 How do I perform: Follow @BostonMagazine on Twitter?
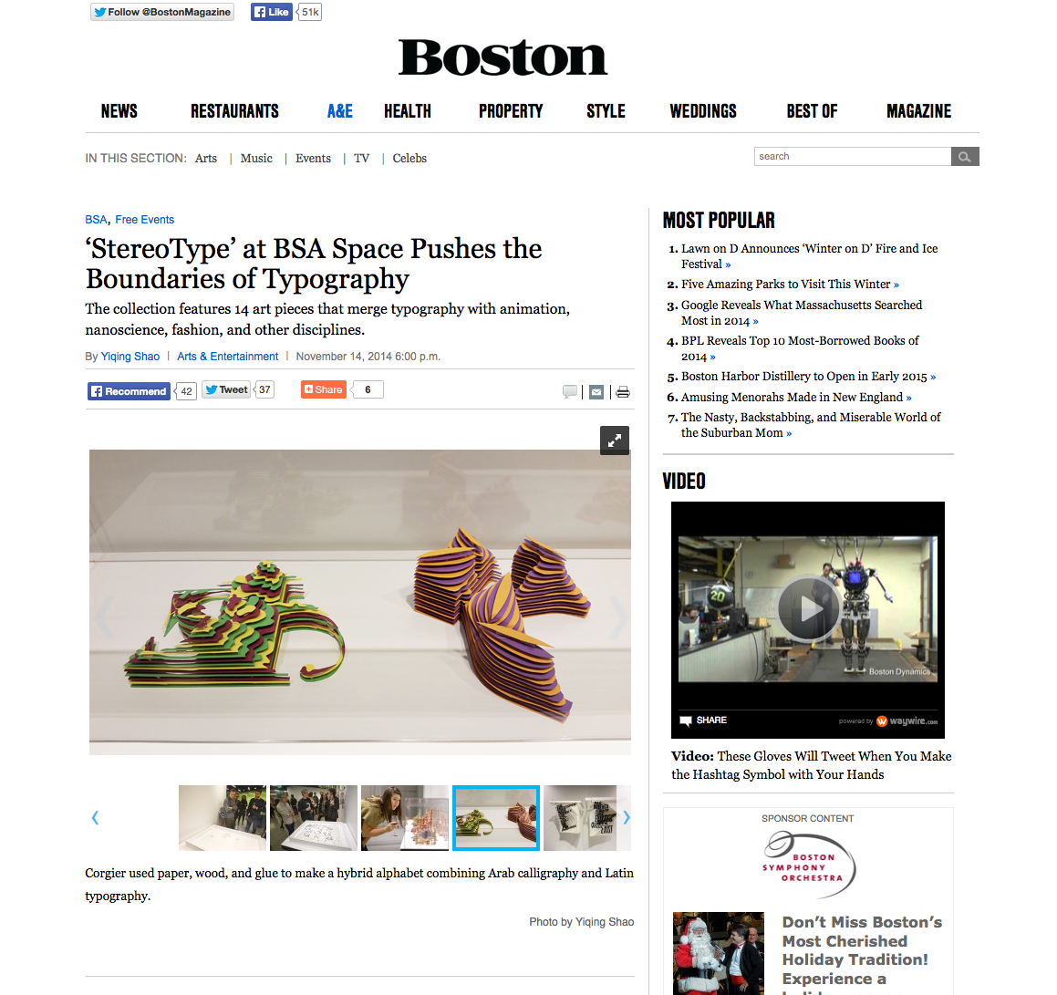tap(162, 12)
